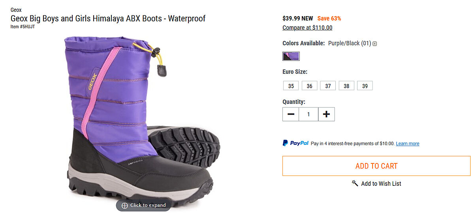The width and height of the screenshot is (474, 213).
Task: Choose Euro size 36
Action: [309, 86]
